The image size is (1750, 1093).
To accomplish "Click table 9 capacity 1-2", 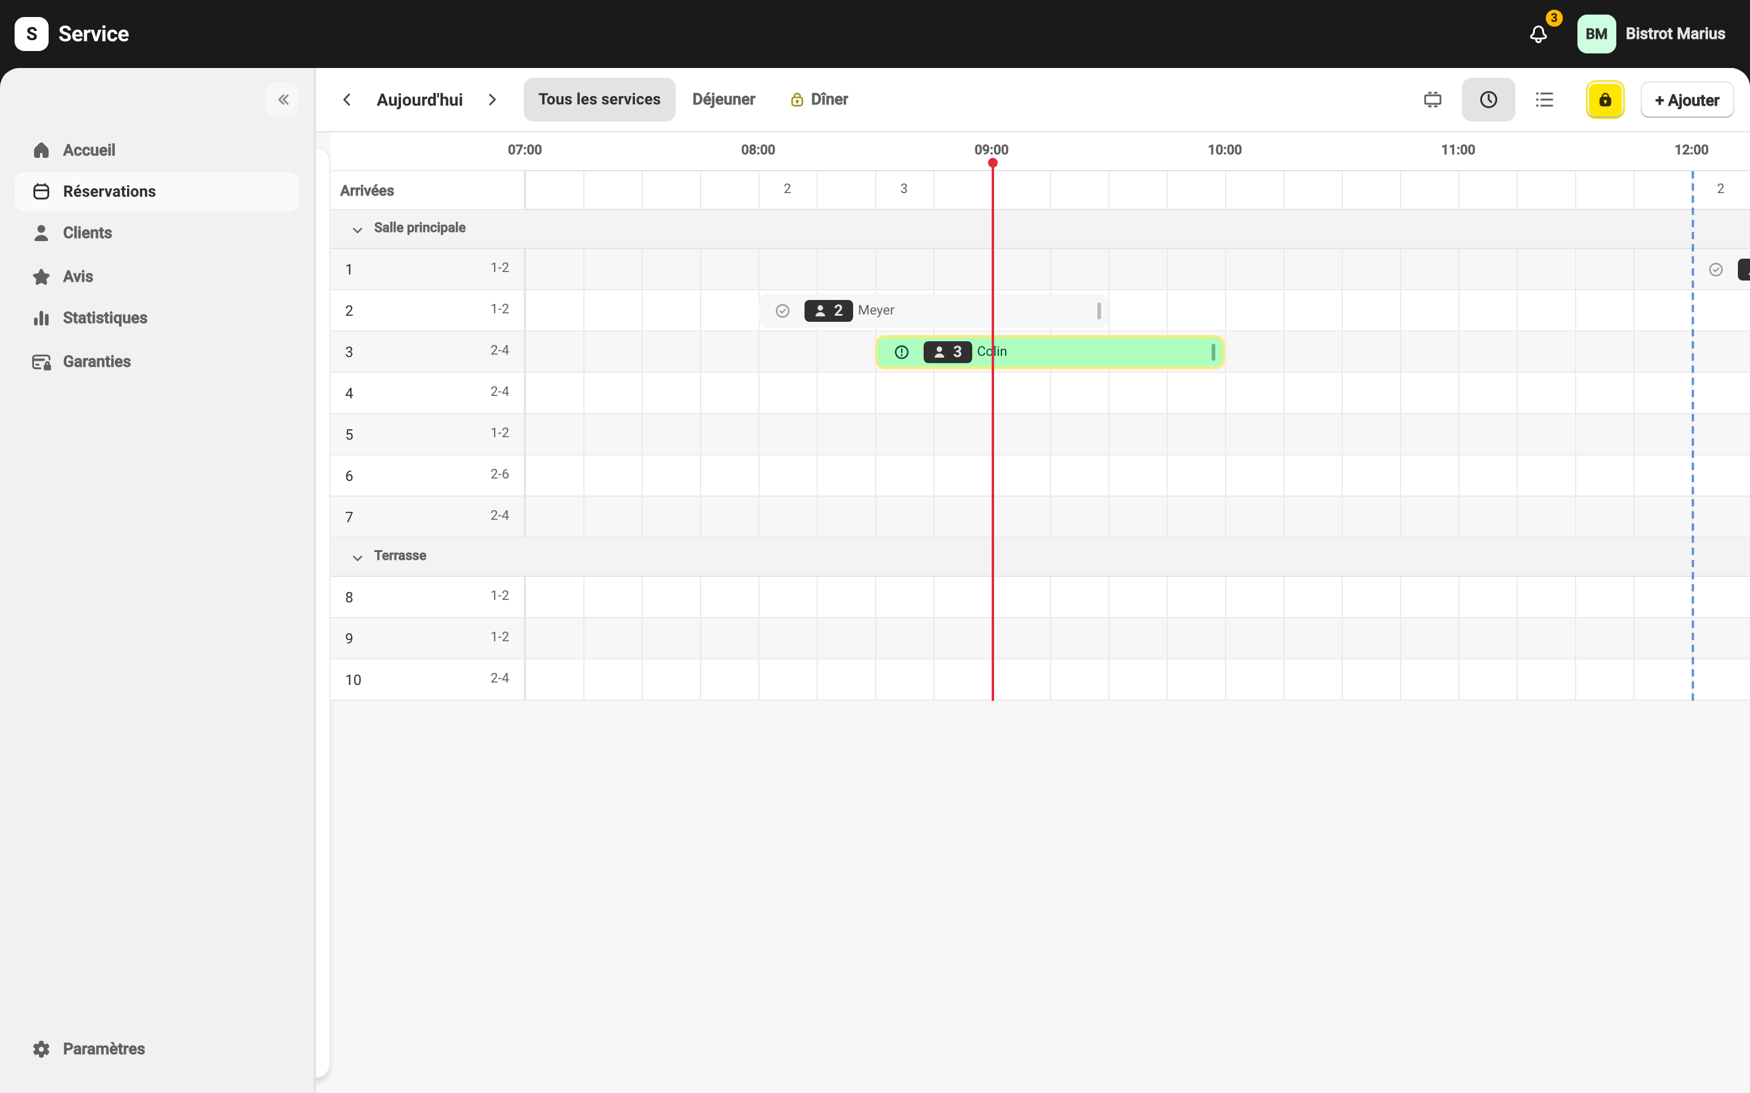I will coord(499,637).
